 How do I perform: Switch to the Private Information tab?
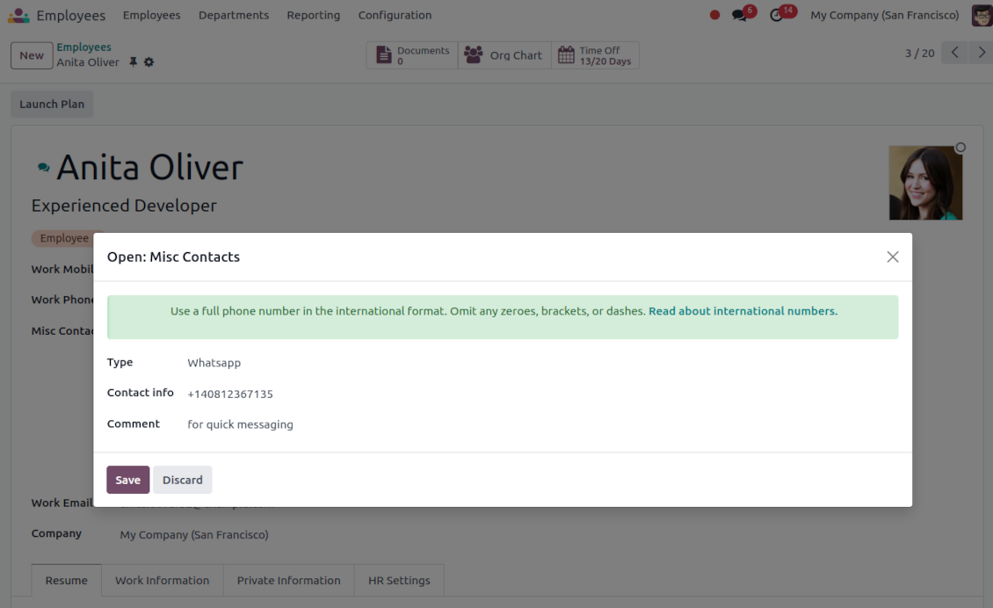(288, 580)
